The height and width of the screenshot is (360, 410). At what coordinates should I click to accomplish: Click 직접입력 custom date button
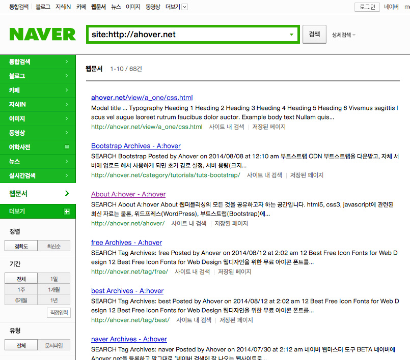59,313
